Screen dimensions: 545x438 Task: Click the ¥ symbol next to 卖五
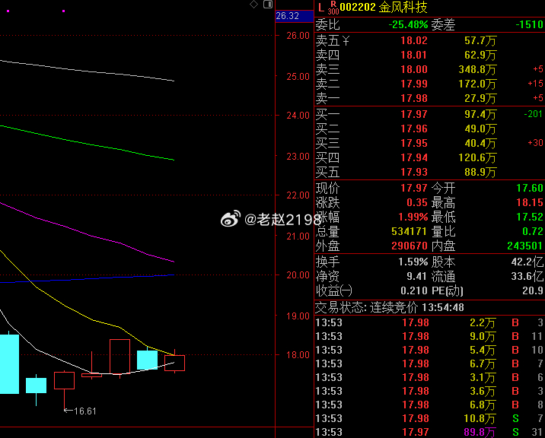tap(346, 40)
